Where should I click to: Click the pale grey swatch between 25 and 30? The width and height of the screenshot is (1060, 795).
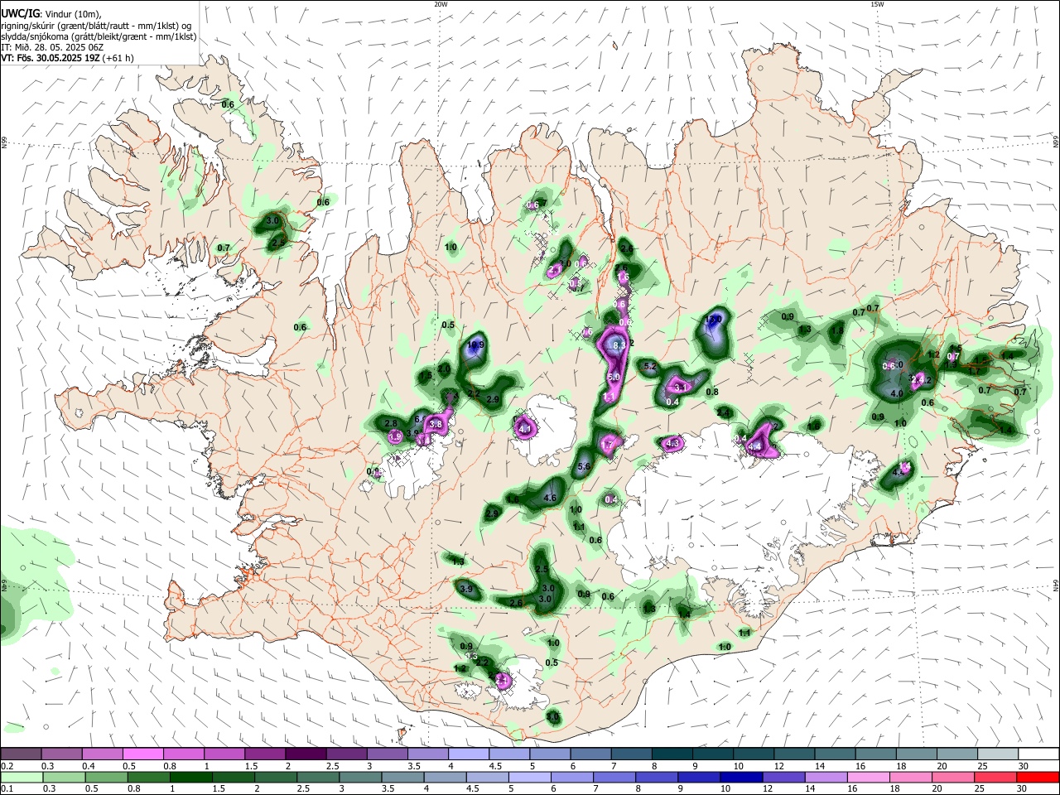point(998,754)
